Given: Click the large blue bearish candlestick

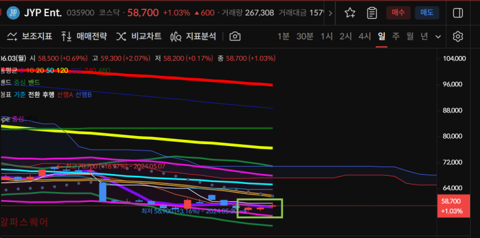Looking at the screenshot, I should click(102, 192).
